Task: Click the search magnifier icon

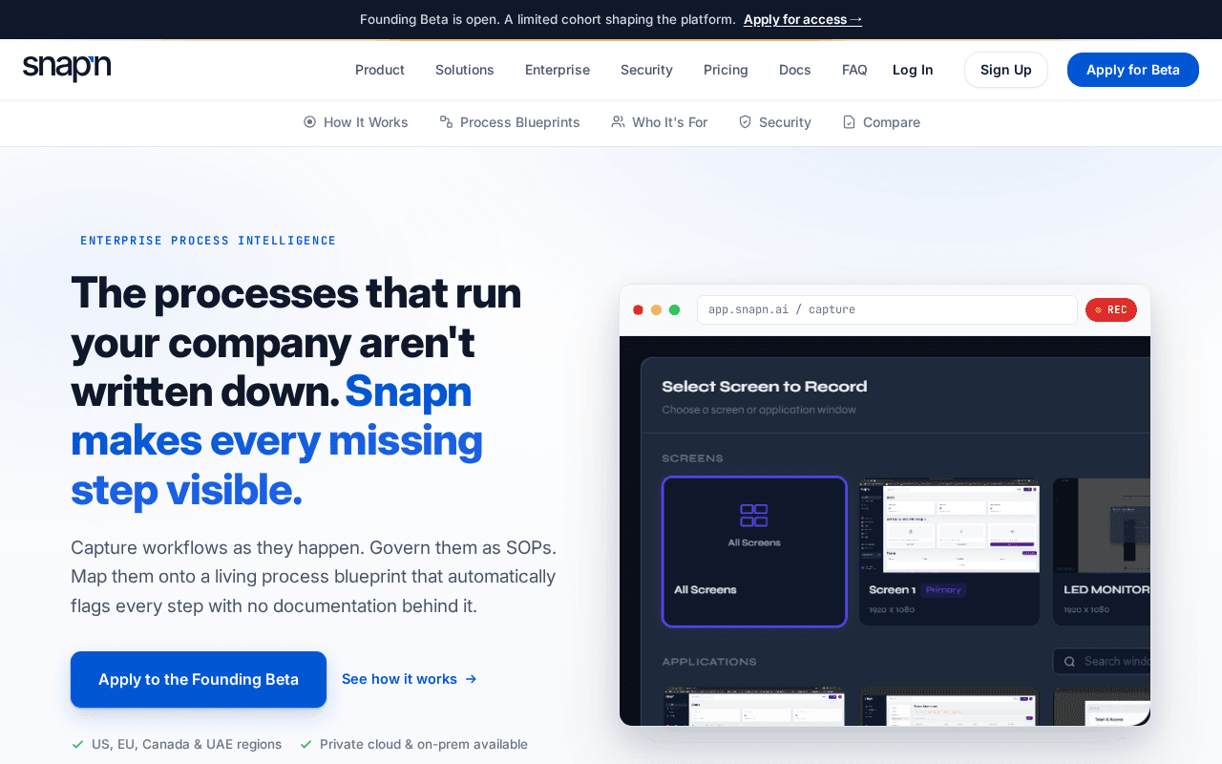Action: 1070,661
